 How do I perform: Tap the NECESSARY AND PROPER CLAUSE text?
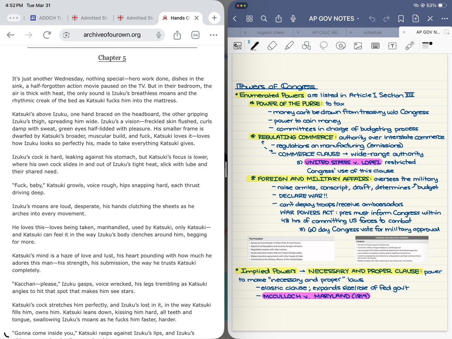click(364, 271)
